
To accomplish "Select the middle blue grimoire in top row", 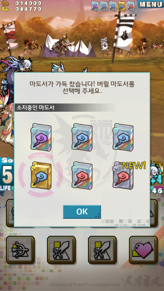I will coord(82,137).
